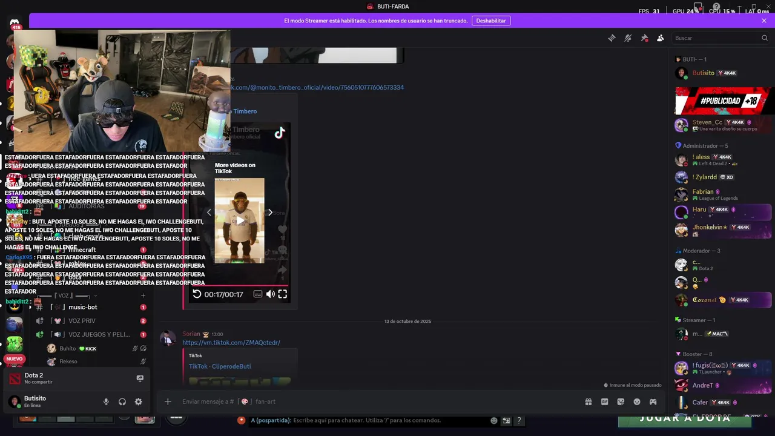775x436 pixels.
Task: Open the sticker picker
Action: point(621,401)
